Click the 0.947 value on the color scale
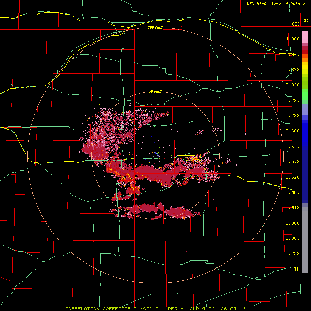The image size is (311, 311). click(x=293, y=54)
